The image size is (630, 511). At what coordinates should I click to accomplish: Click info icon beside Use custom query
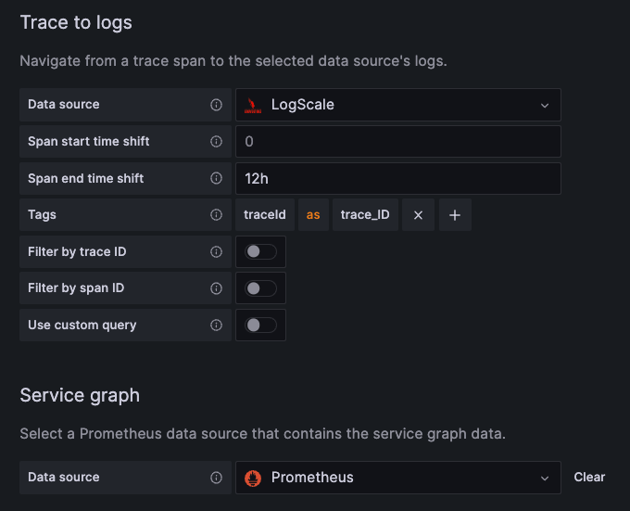[216, 325]
